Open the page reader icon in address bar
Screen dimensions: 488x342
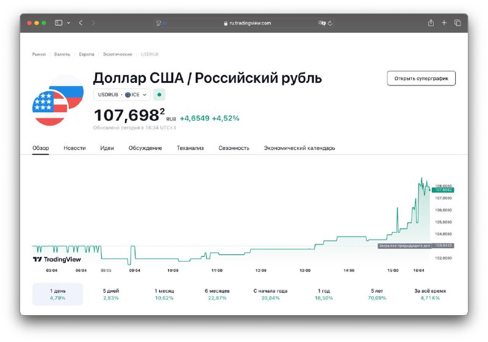coord(159,23)
